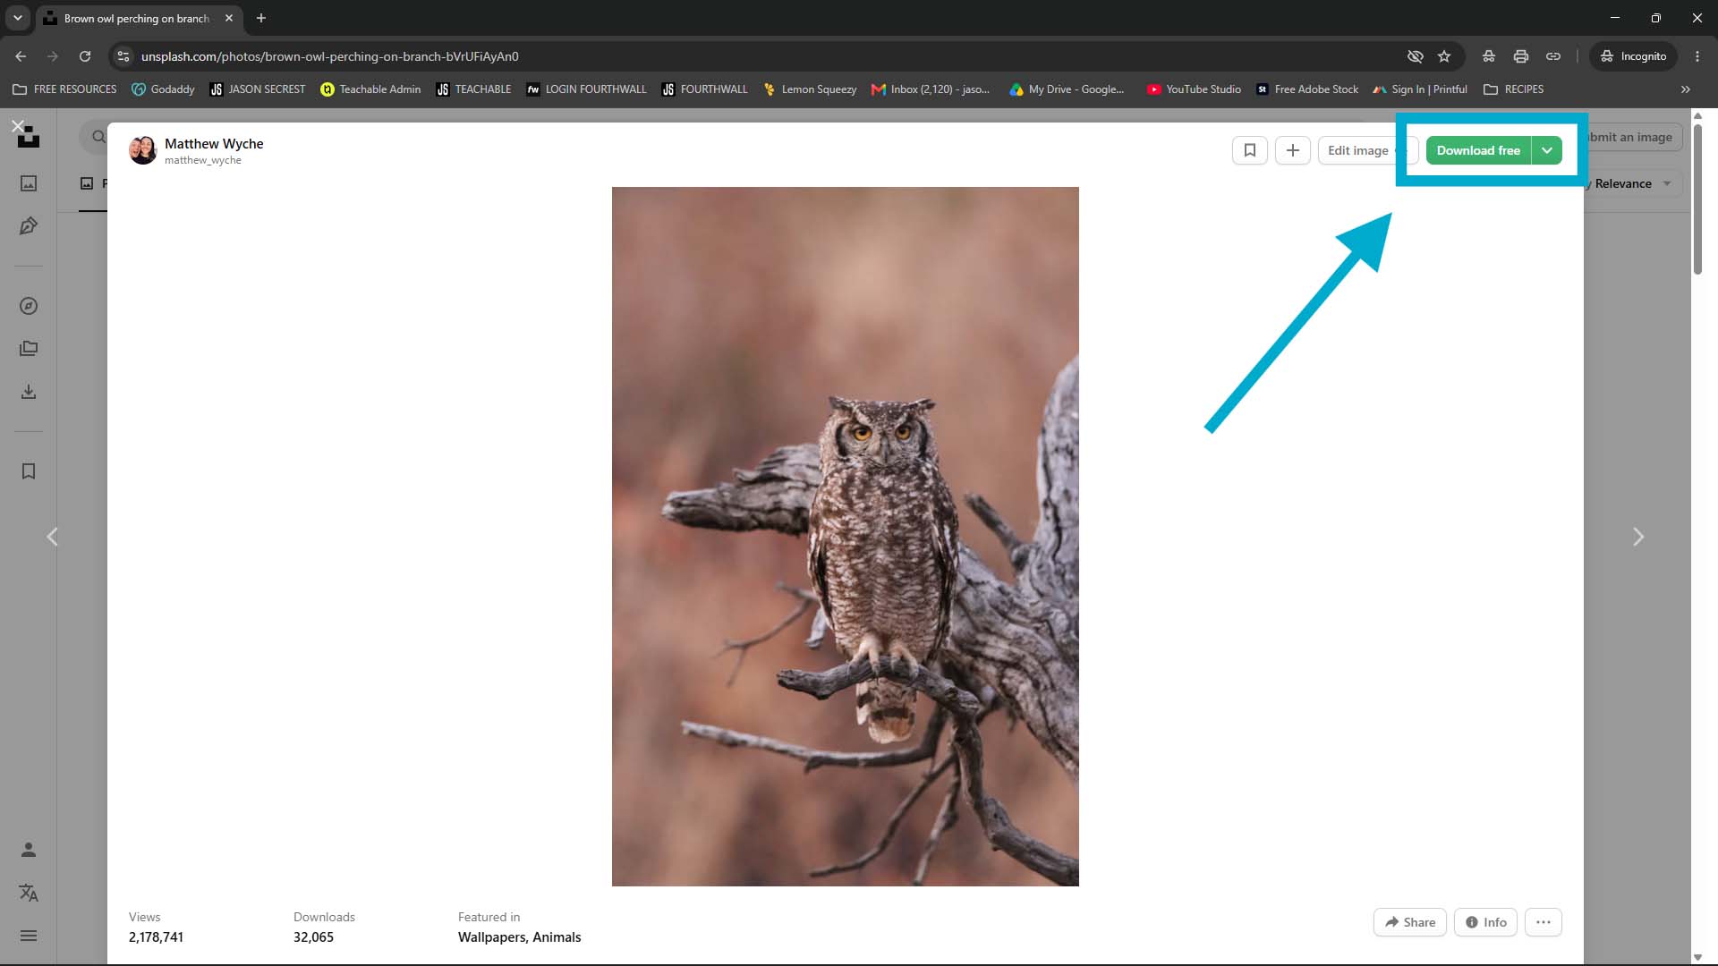Open Free Adobe Stock bookmark
This screenshot has height=966, width=1718.
[1307, 89]
